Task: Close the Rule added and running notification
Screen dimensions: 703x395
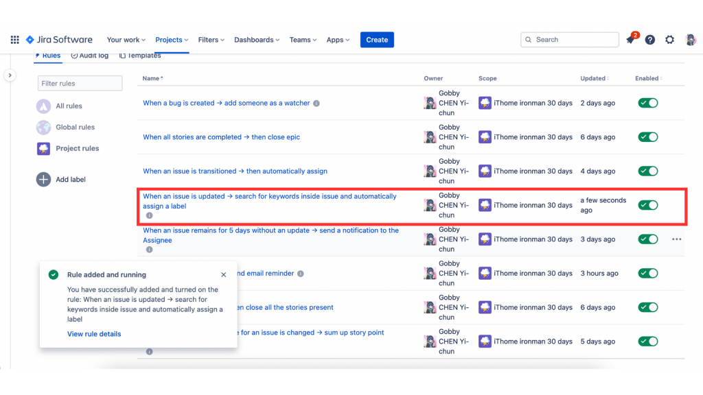Action: [x=223, y=274]
